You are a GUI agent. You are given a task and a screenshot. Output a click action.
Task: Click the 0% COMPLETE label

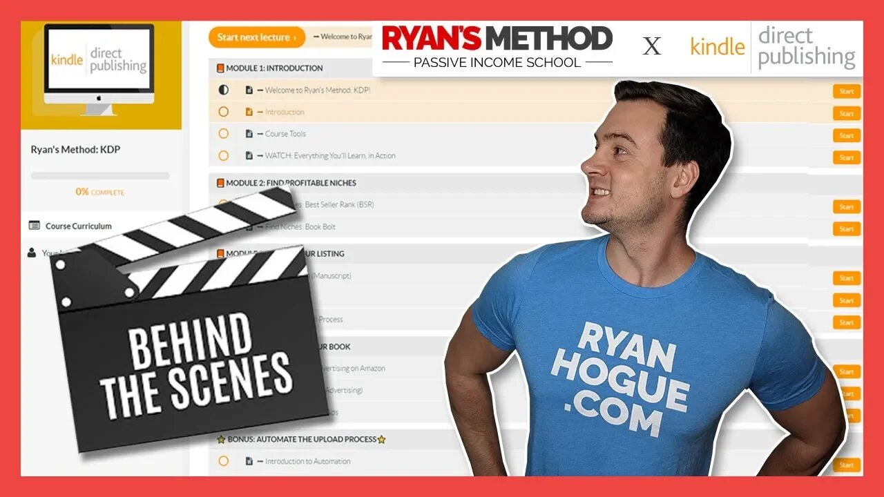click(x=100, y=192)
